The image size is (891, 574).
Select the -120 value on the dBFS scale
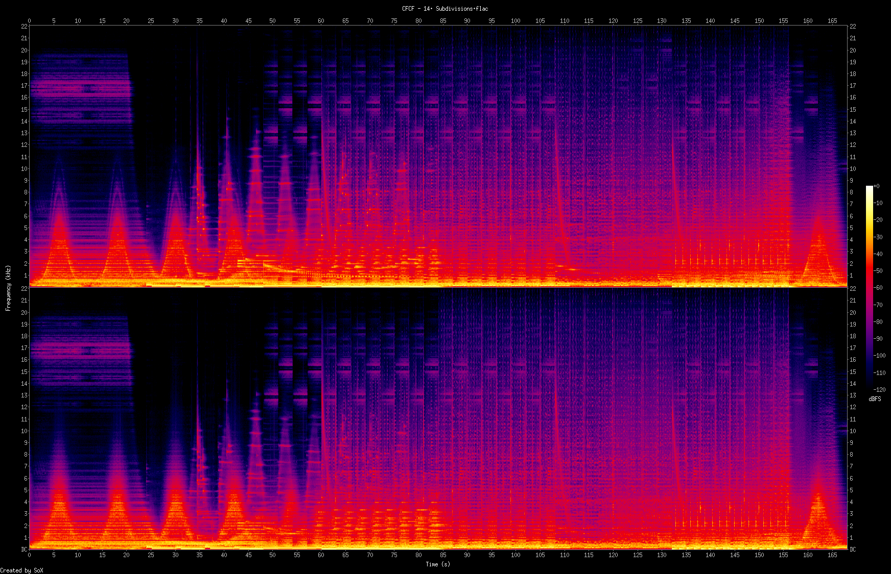pyautogui.click(x=879, y=389)
